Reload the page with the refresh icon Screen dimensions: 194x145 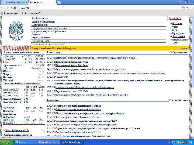pyautogui.click(x=11, y=8)
